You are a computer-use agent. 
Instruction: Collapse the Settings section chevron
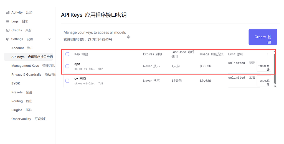[49, 39]
